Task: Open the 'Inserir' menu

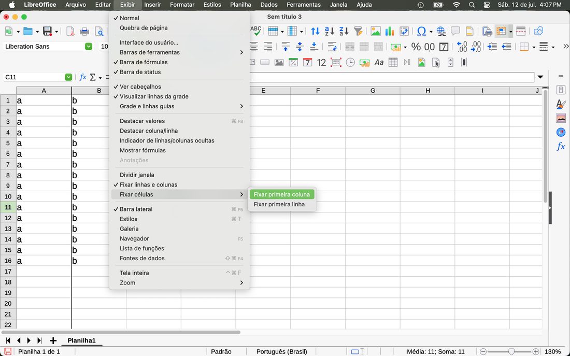Action: point(152,5)
